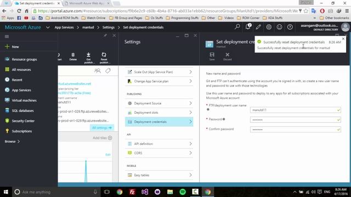Open Deployment slots setting

click(x=159, y=112)
